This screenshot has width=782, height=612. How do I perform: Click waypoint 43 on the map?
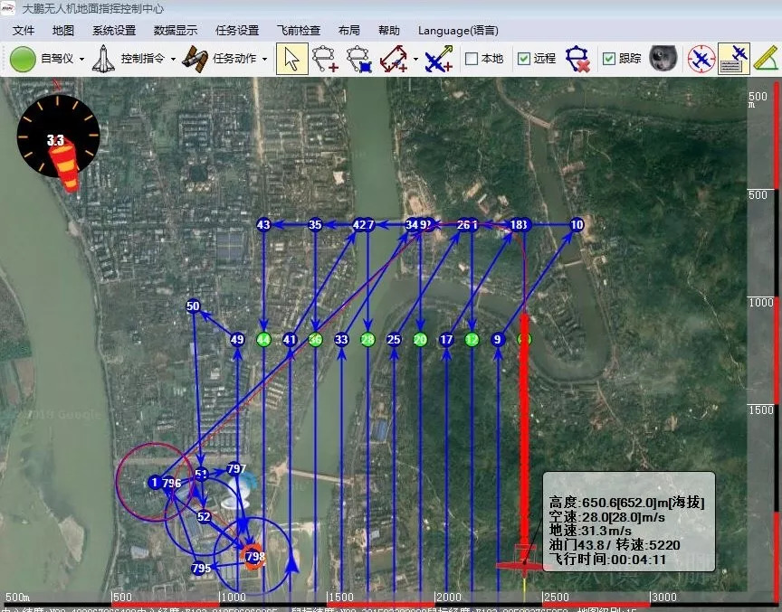click(263, 225)
